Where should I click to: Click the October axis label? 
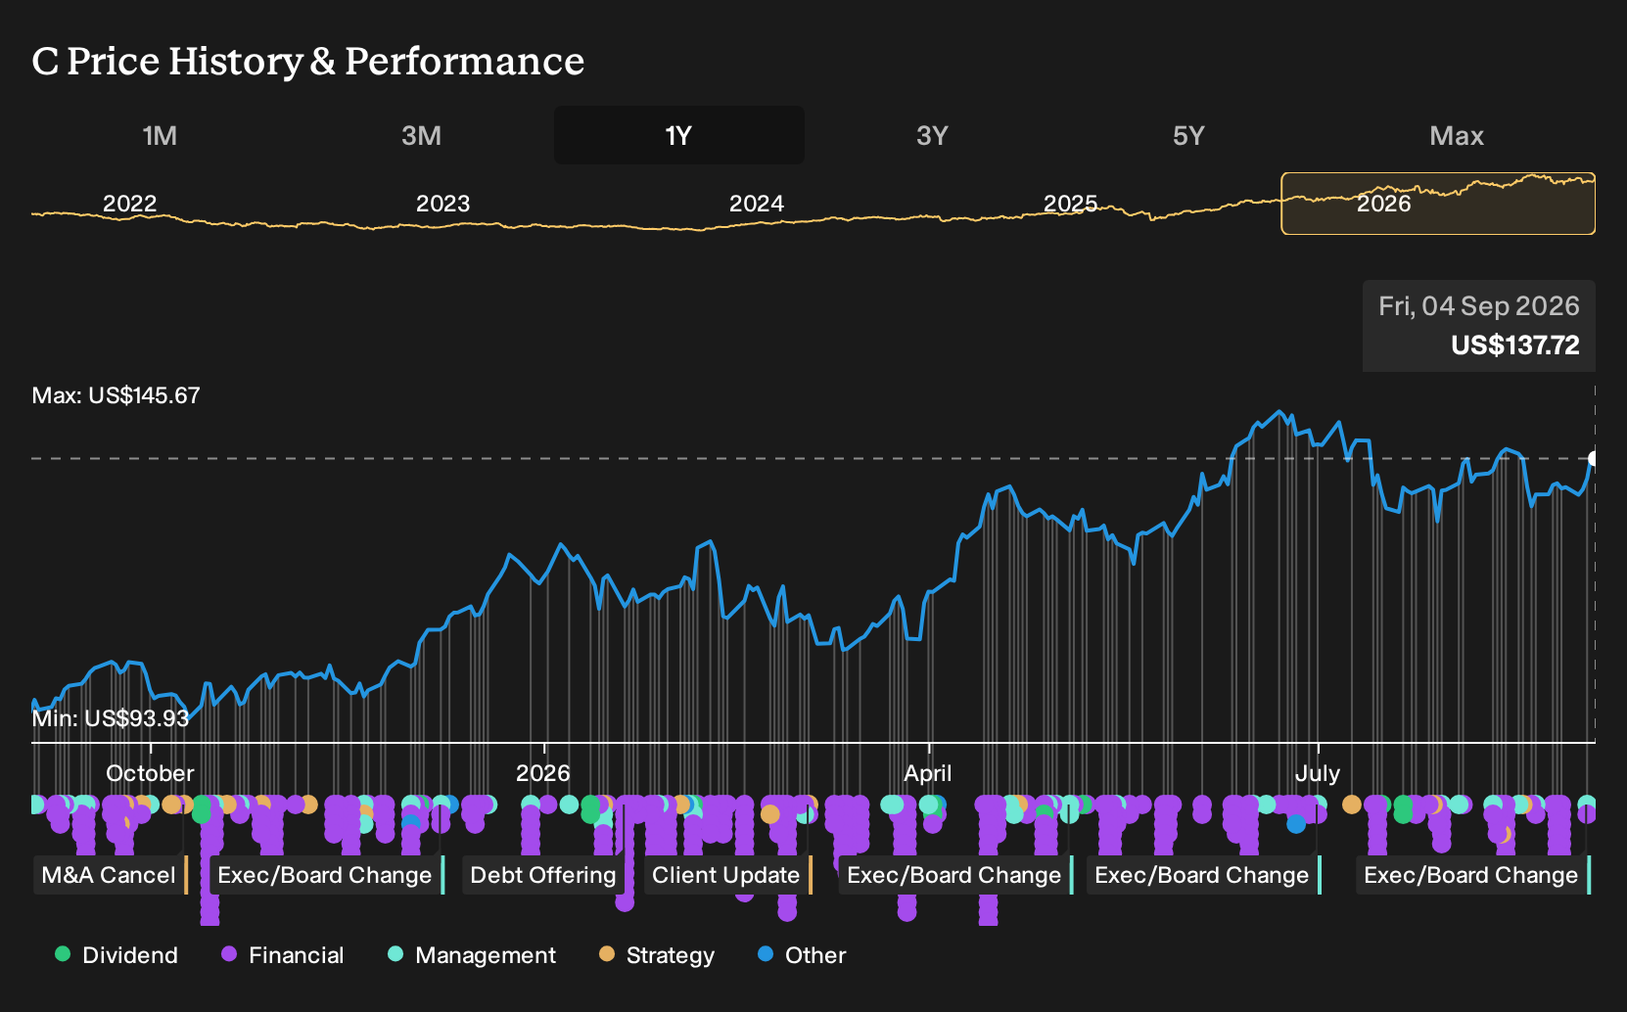pyautogui.click(x=150, y=773)
